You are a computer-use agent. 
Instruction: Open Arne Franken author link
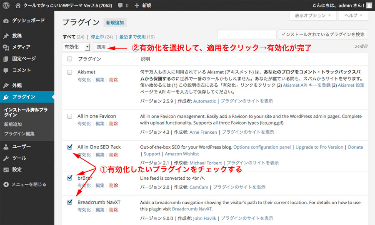tap(203, 132)
